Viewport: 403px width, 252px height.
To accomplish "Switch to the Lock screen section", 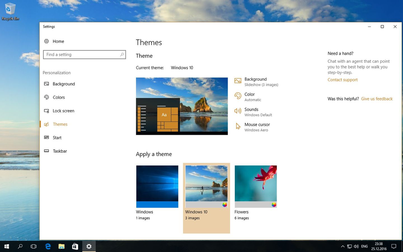I will (x=64, y=111).
